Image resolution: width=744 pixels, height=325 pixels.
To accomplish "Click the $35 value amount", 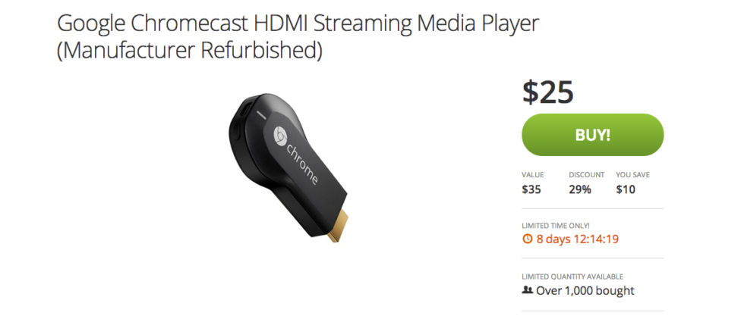I will tap(531, 189).
